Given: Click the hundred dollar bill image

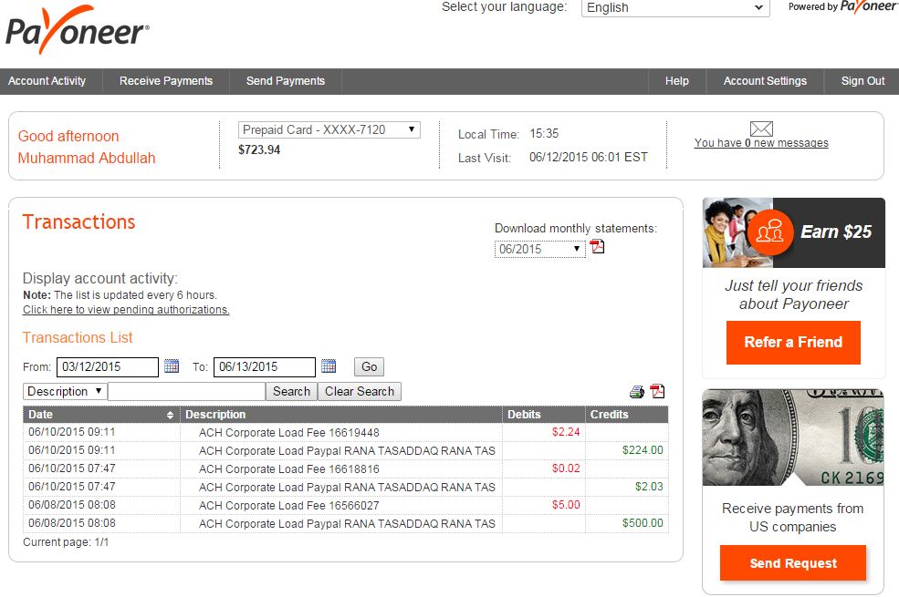Looking at the screenshot, I should [x=793, y=437].
